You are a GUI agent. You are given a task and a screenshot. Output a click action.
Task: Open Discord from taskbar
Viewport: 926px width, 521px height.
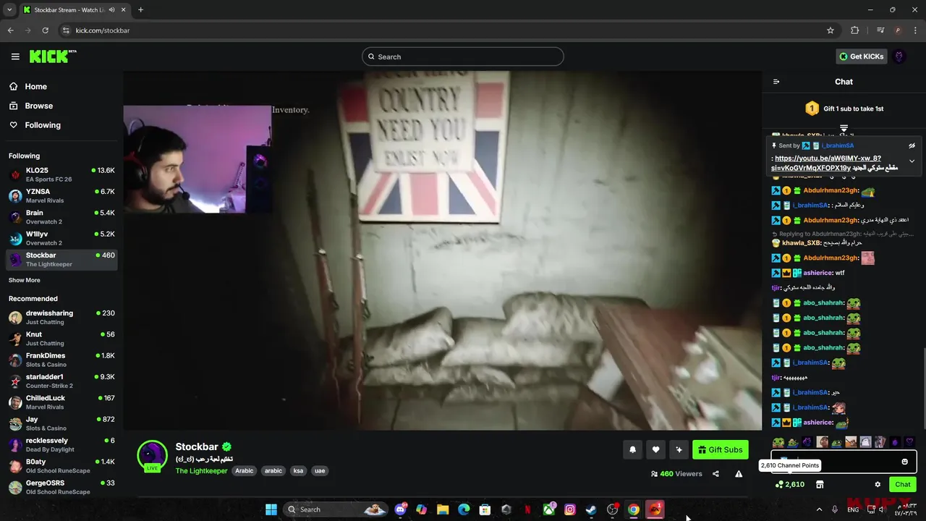click(x=401, y=509)
